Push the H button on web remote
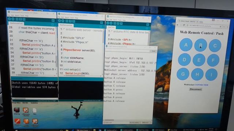This screenshot has width=234, height=131. point(197,74)
